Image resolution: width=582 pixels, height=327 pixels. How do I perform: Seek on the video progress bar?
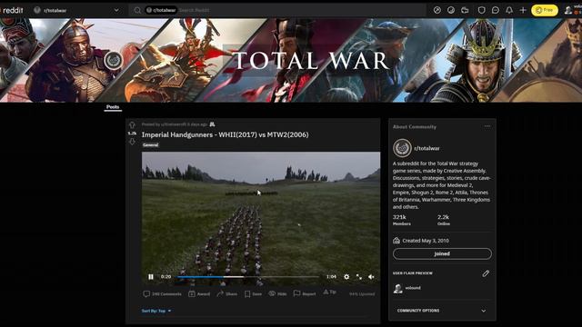(248, 276)
